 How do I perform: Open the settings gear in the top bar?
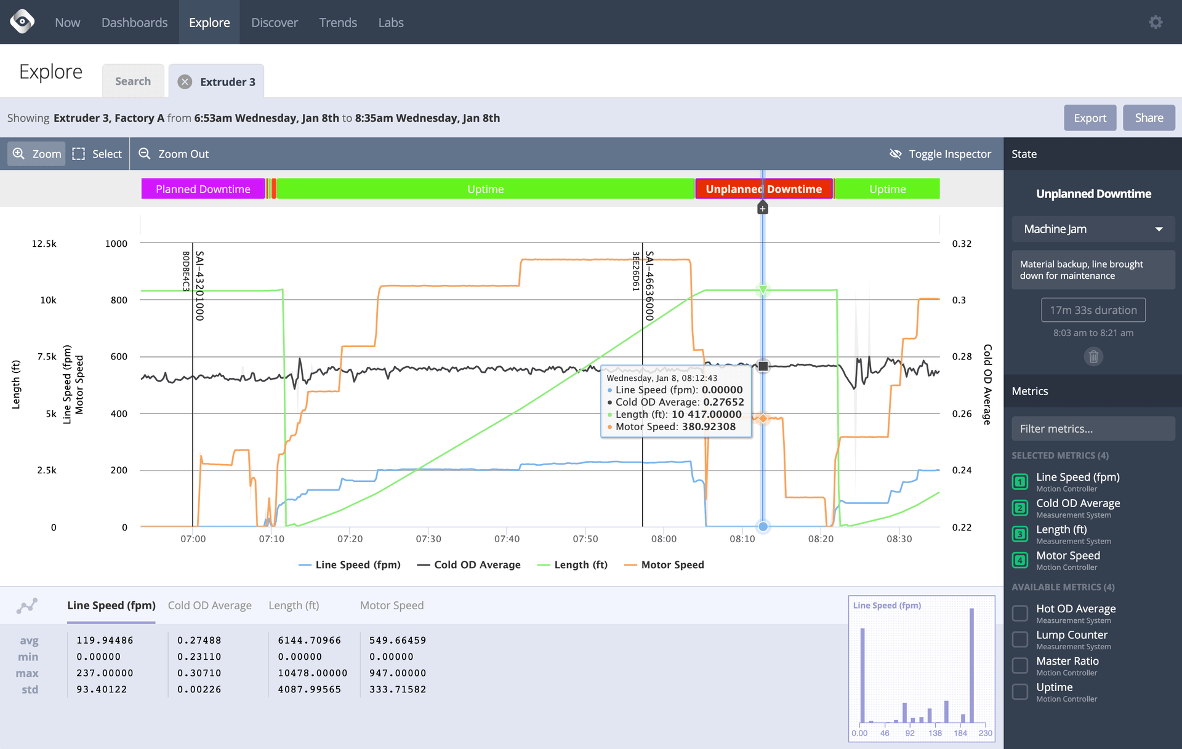[1156, 22]
